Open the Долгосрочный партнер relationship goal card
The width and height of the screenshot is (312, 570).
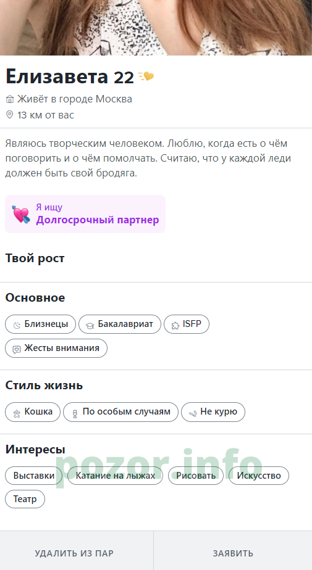tap(85, 214)
